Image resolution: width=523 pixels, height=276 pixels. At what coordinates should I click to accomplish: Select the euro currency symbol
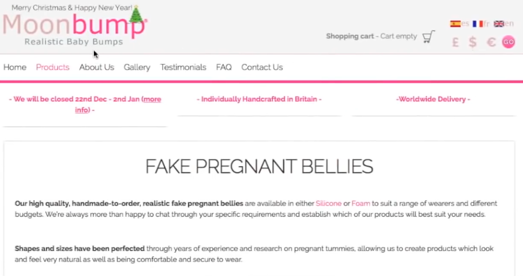click(491, 42)
